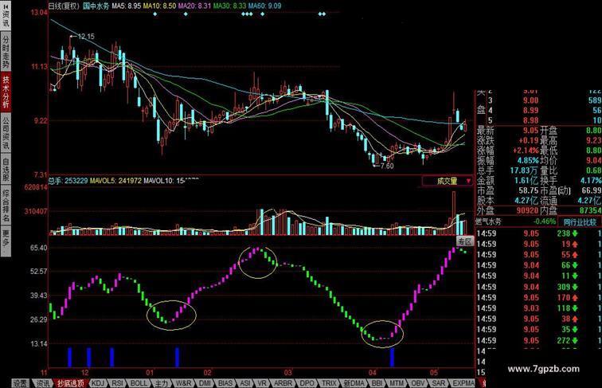Click the trade row with volume 272

coord(538,340)
